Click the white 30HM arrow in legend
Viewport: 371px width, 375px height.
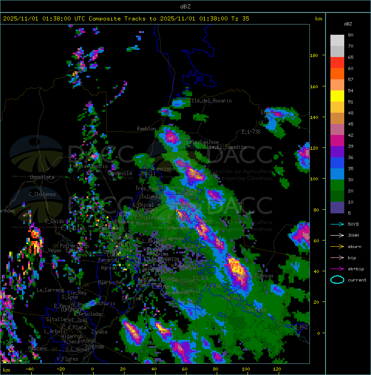pyautogui.click(x=337, y=236)
